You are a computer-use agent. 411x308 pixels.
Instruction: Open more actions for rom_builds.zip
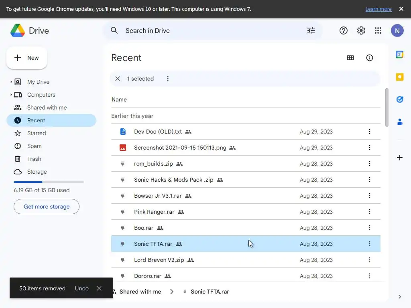tap(369, 164)
